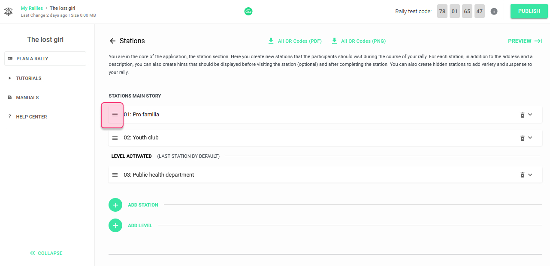
Task: Delete station 01: Pro familia
Action: coord(523,115)
